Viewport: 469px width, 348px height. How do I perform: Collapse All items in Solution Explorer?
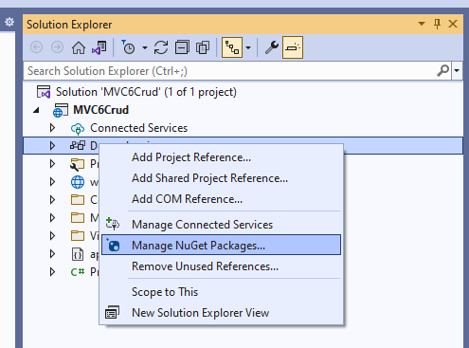click(x=182, y=47)
